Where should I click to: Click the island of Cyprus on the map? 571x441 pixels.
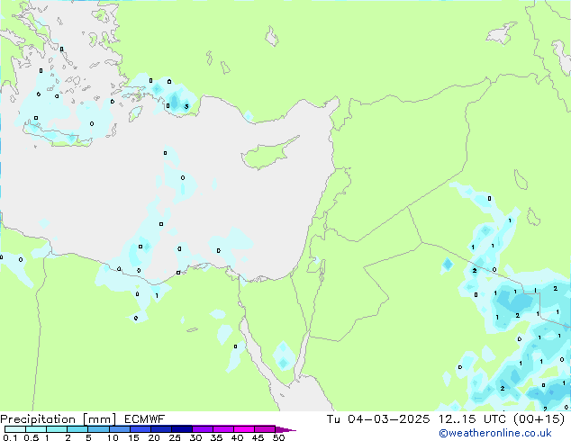[266, 155]
